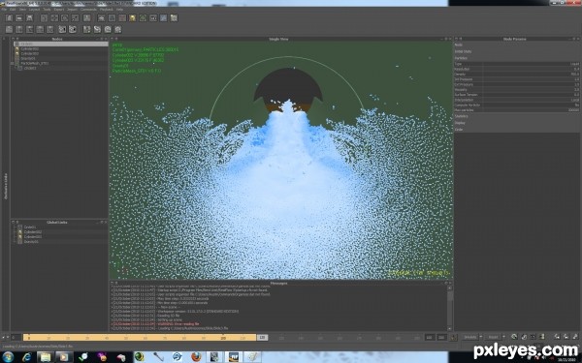Viewport: 582px width, 363px height.
Task: Open Firefox from the taskbar
Action: pyautogui.click(x=196, y=357)
